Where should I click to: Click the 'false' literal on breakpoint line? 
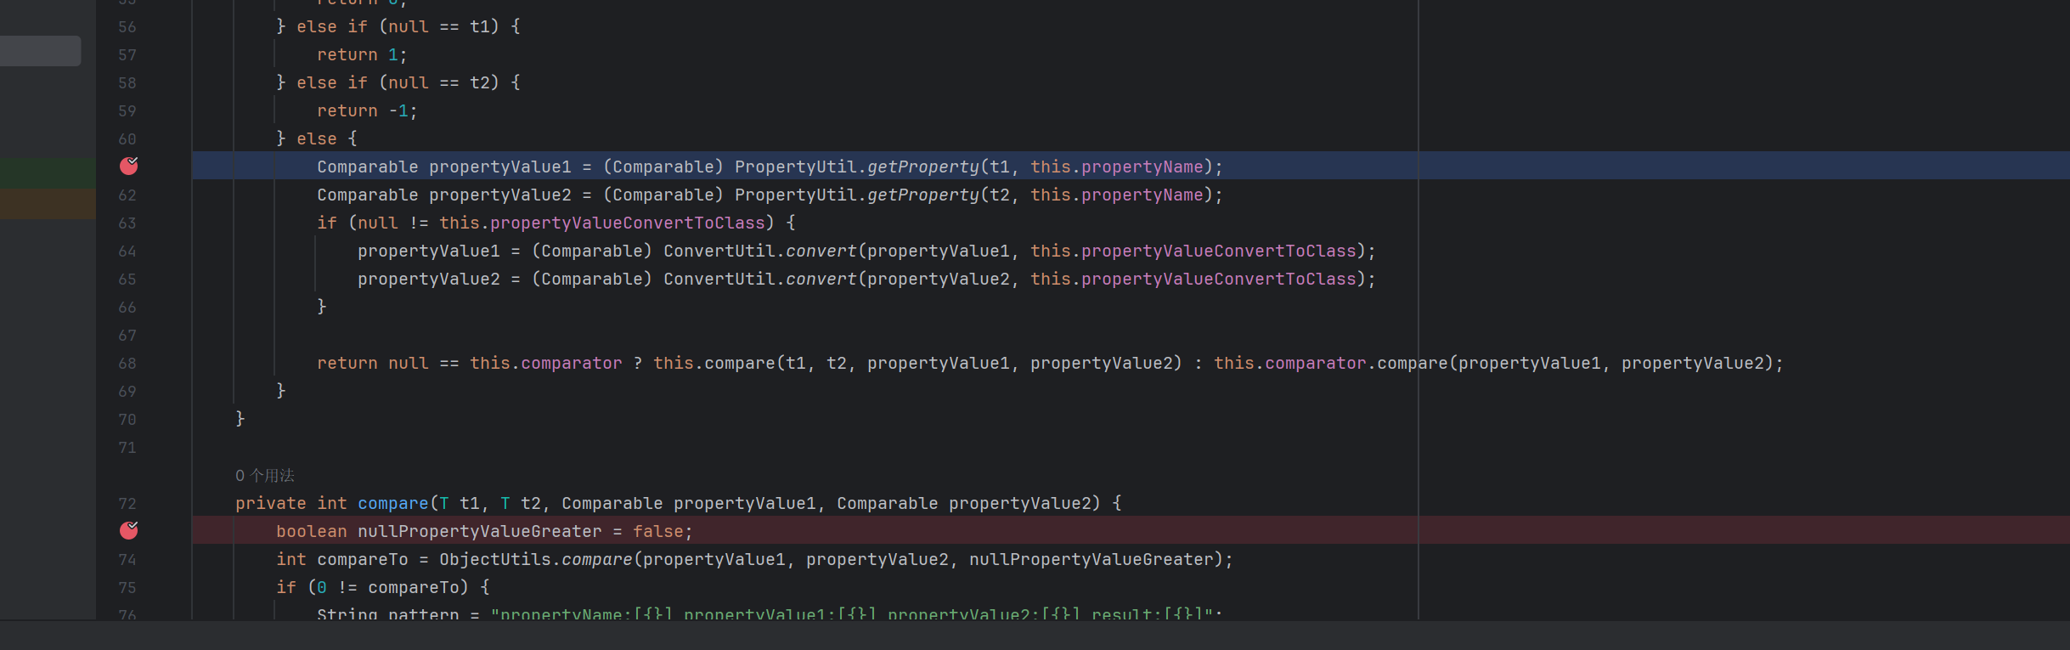(x=658, y=531)
